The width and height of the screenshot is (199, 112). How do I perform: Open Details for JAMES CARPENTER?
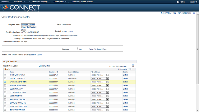pos(126,82)
